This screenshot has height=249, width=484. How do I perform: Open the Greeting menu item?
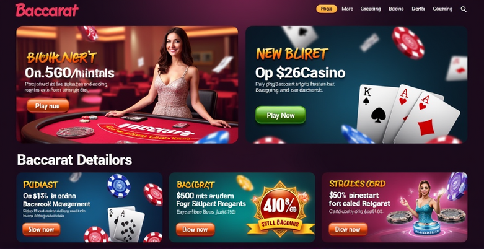(371, 9)
